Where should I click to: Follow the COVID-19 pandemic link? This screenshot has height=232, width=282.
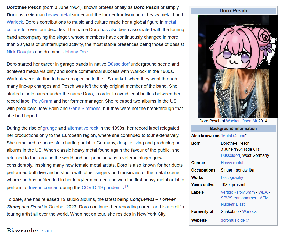pos(103,187)
